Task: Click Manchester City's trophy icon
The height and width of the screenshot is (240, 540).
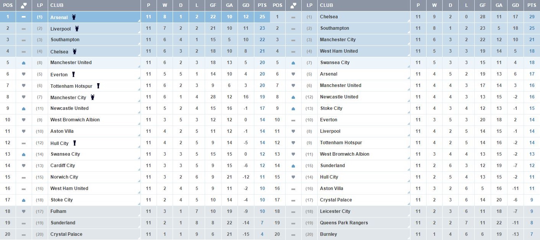Action: pyautogui.click(x=92, y=97)
